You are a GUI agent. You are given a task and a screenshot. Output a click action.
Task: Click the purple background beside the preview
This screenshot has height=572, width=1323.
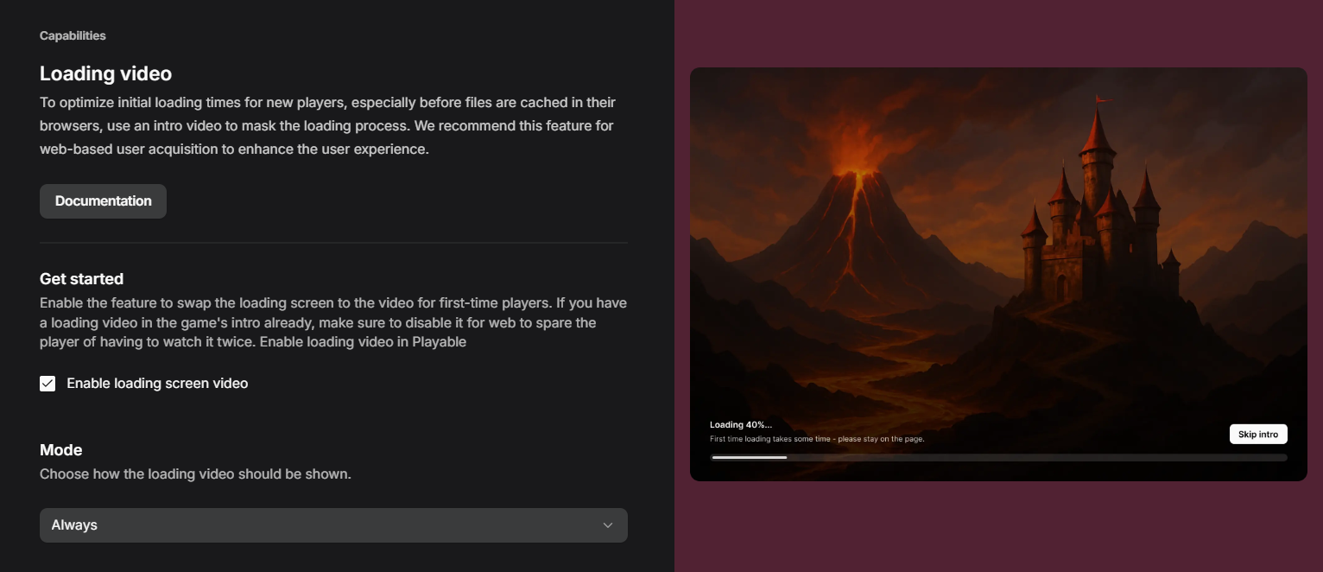998,527
